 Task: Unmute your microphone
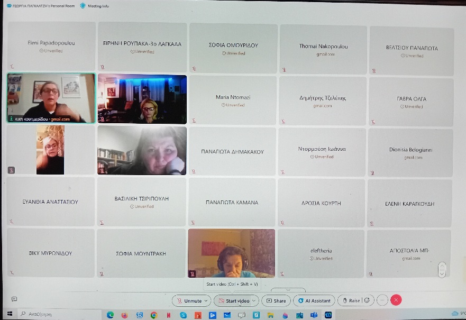(x=189, y=300)
